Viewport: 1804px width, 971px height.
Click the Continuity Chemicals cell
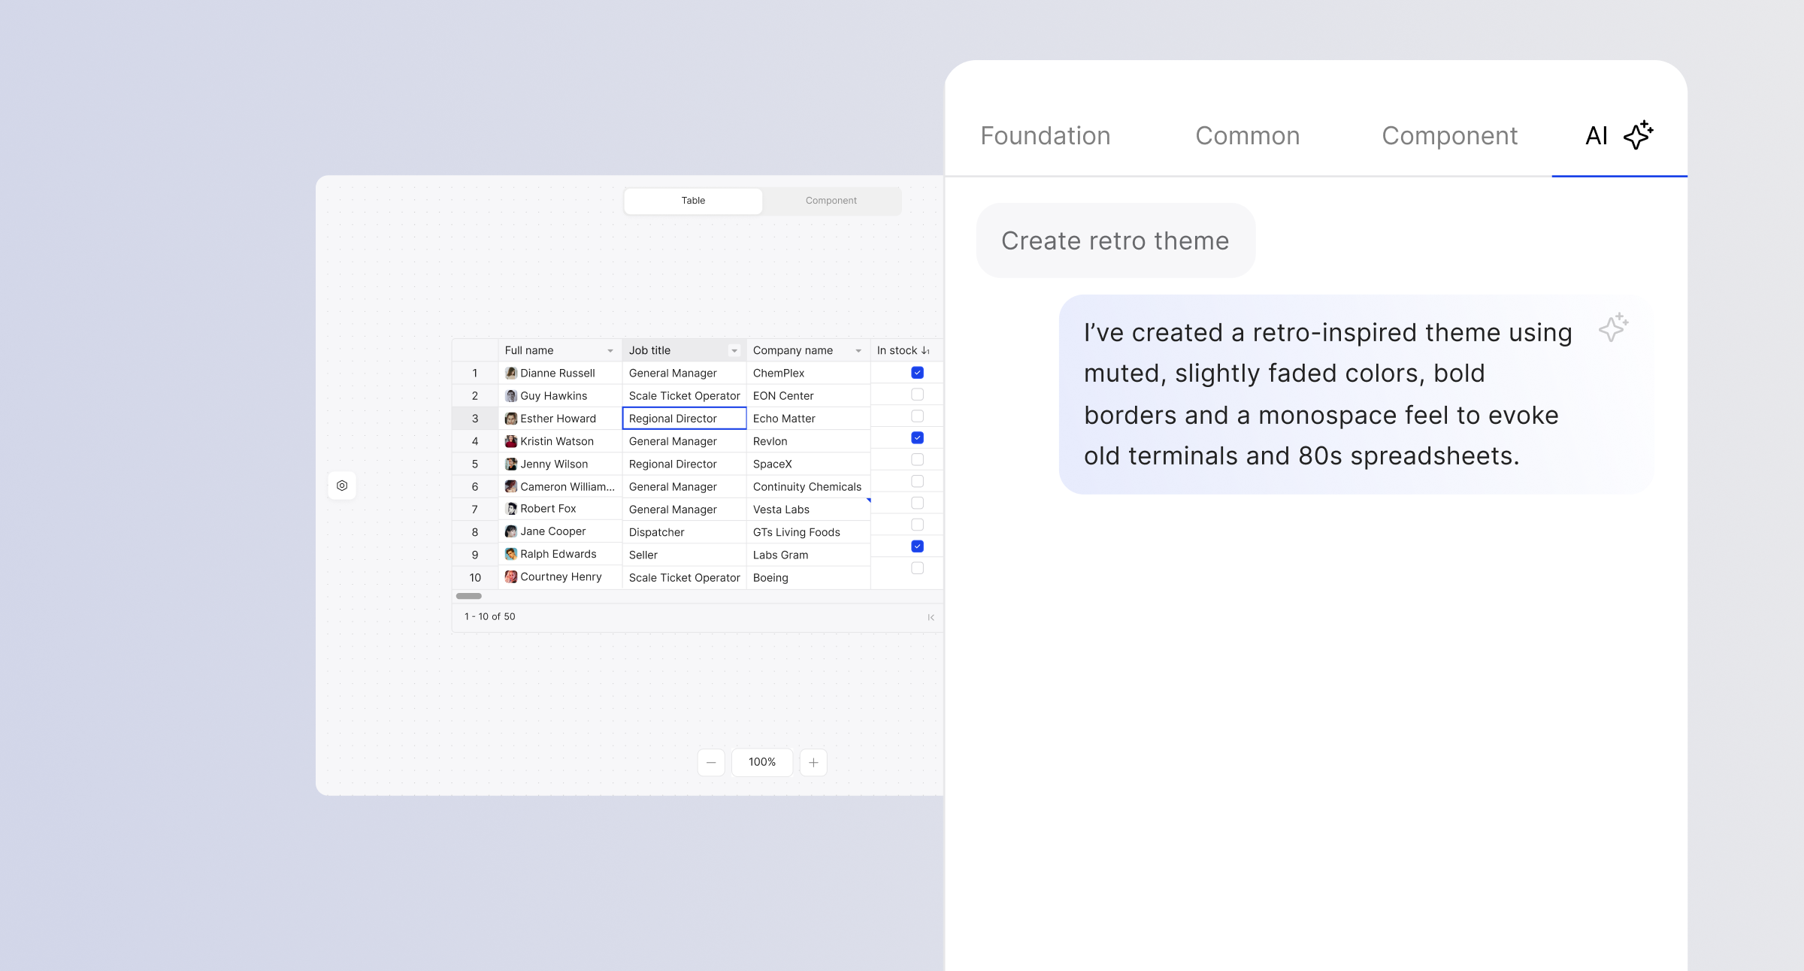point(808,486)
